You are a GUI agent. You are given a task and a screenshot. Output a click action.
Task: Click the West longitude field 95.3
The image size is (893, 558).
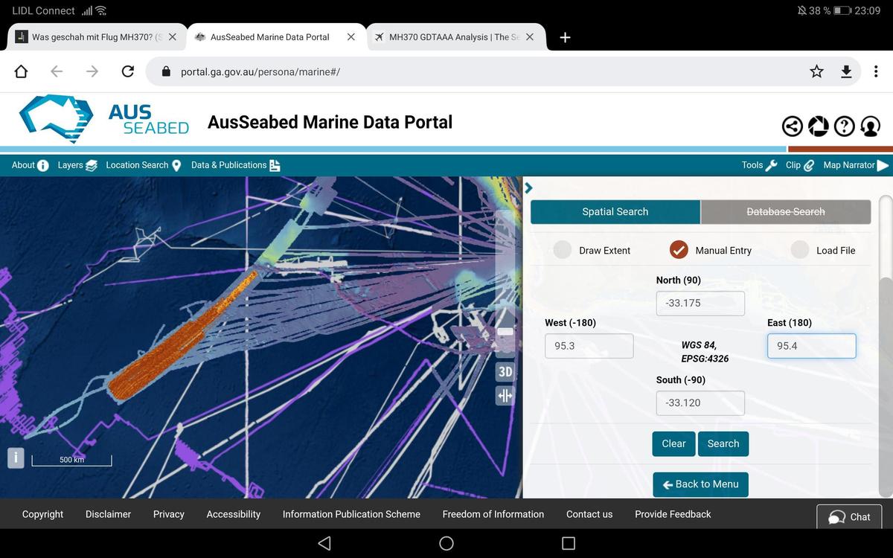589,346
